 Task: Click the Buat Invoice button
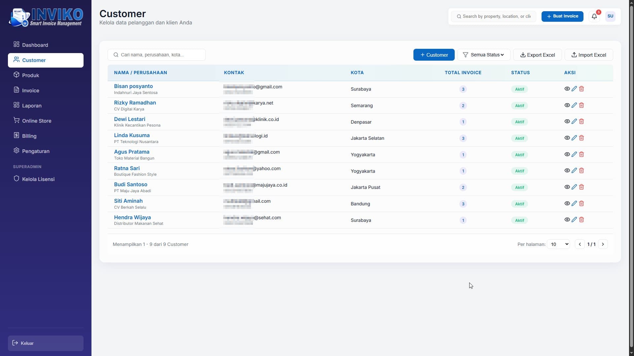click(x=562, y=16)
